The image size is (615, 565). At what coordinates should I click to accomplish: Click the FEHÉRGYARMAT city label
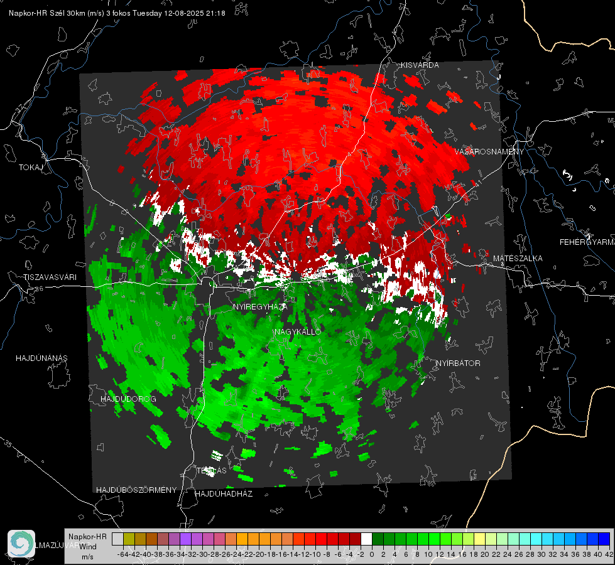click(587, 242)
